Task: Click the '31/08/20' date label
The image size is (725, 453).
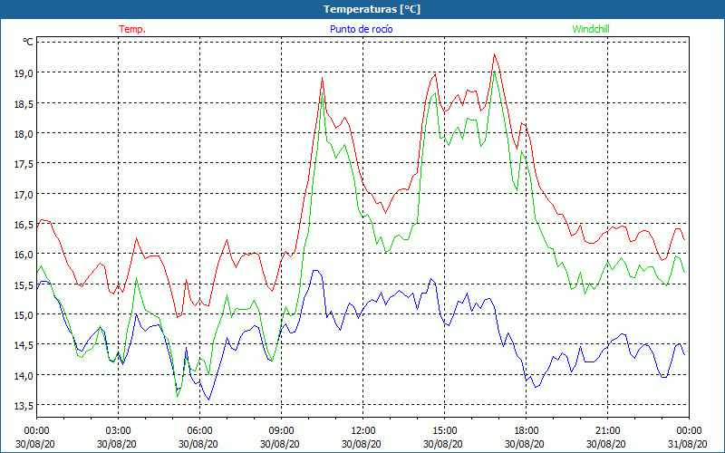Action: 689,444
